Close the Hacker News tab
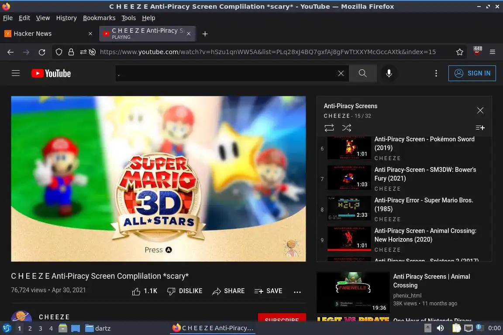 tap(90, 34)
